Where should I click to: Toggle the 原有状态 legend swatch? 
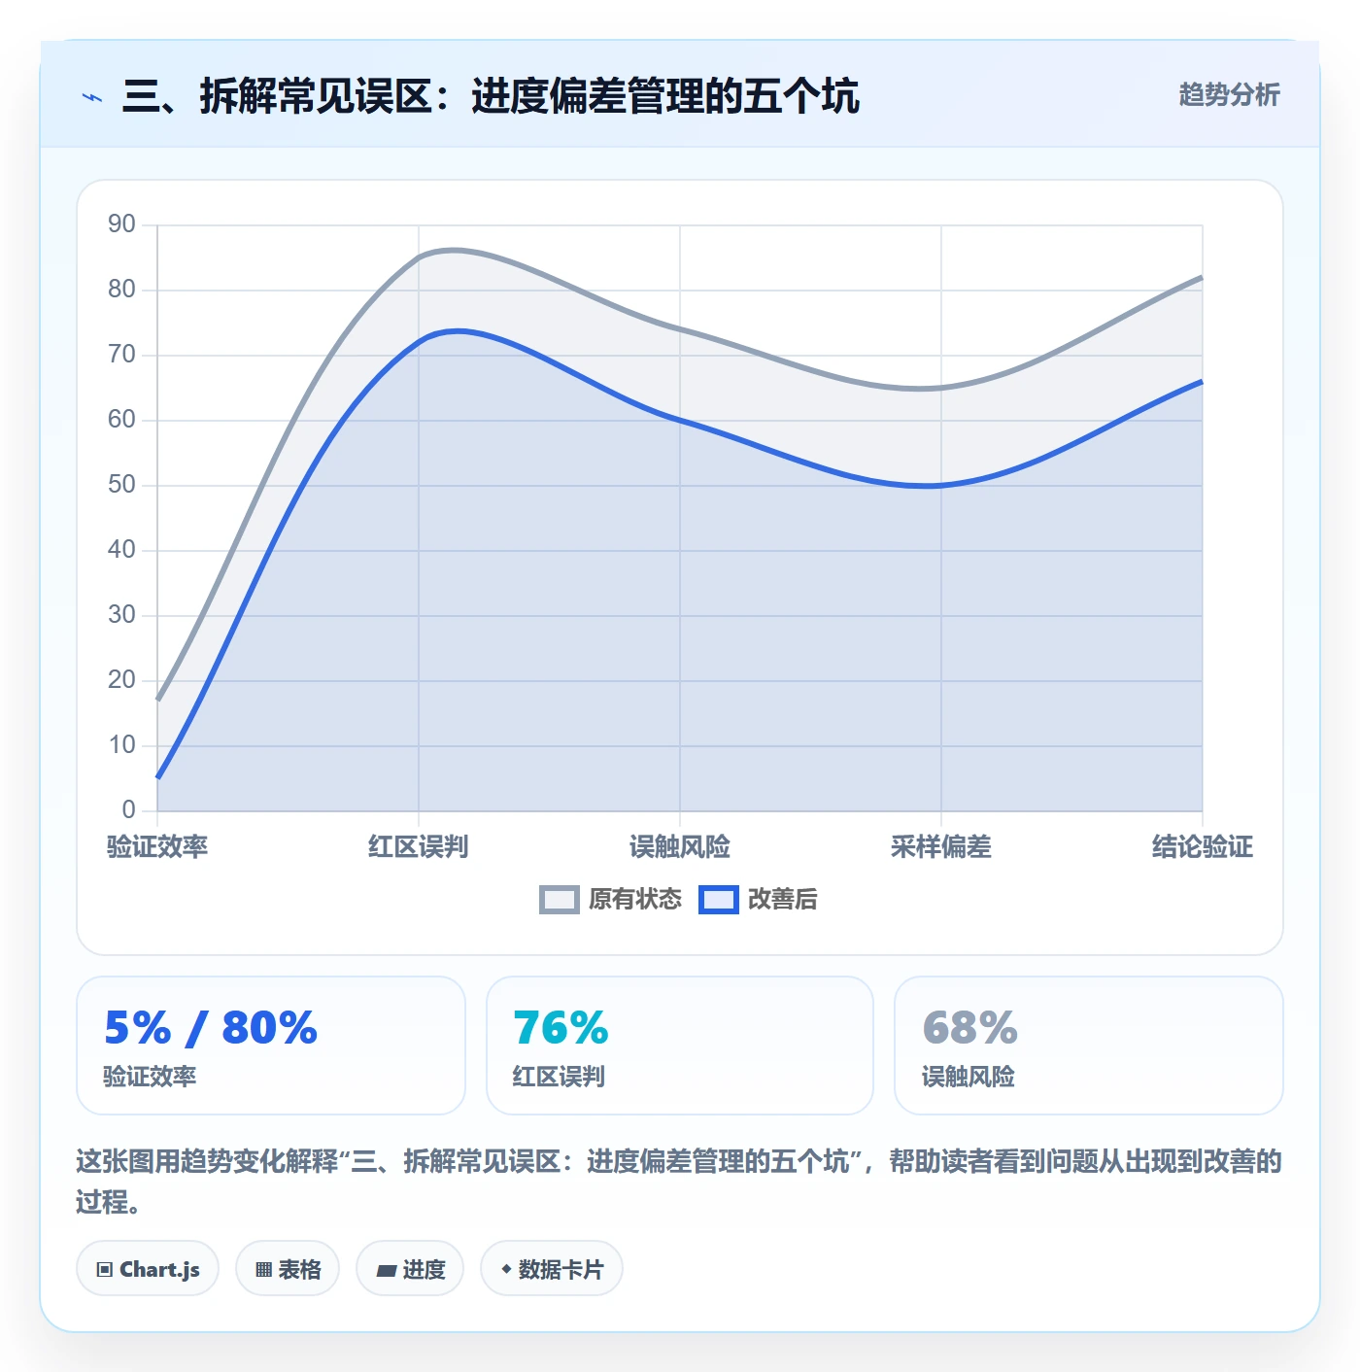[x=560, y=900]
